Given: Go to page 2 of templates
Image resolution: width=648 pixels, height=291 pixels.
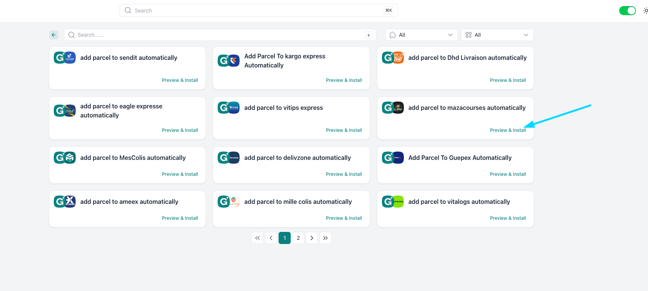Looking at the screenshot, I should point(298,238).
